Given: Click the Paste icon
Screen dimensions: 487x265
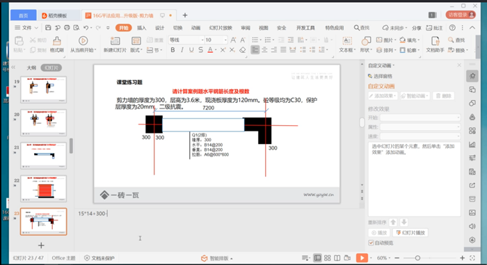Looking at the screenshot, I should click(x=19, y=41).
